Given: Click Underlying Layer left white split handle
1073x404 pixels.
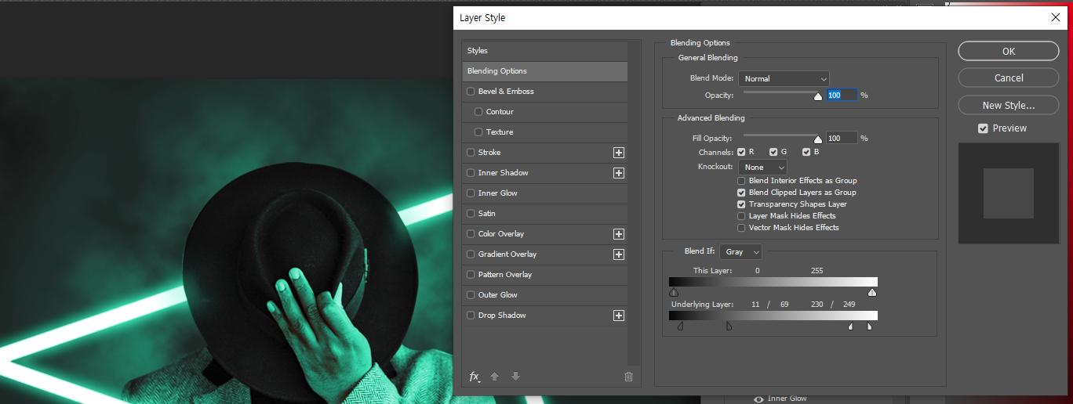Looking at the screenshot, I should click(x=851, y=326).
